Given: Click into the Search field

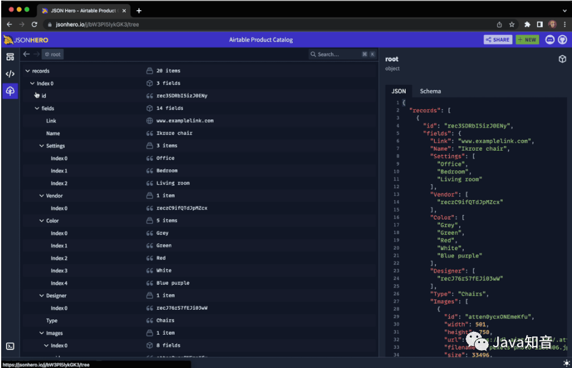Looking at the screenshot, I should 342,54.
